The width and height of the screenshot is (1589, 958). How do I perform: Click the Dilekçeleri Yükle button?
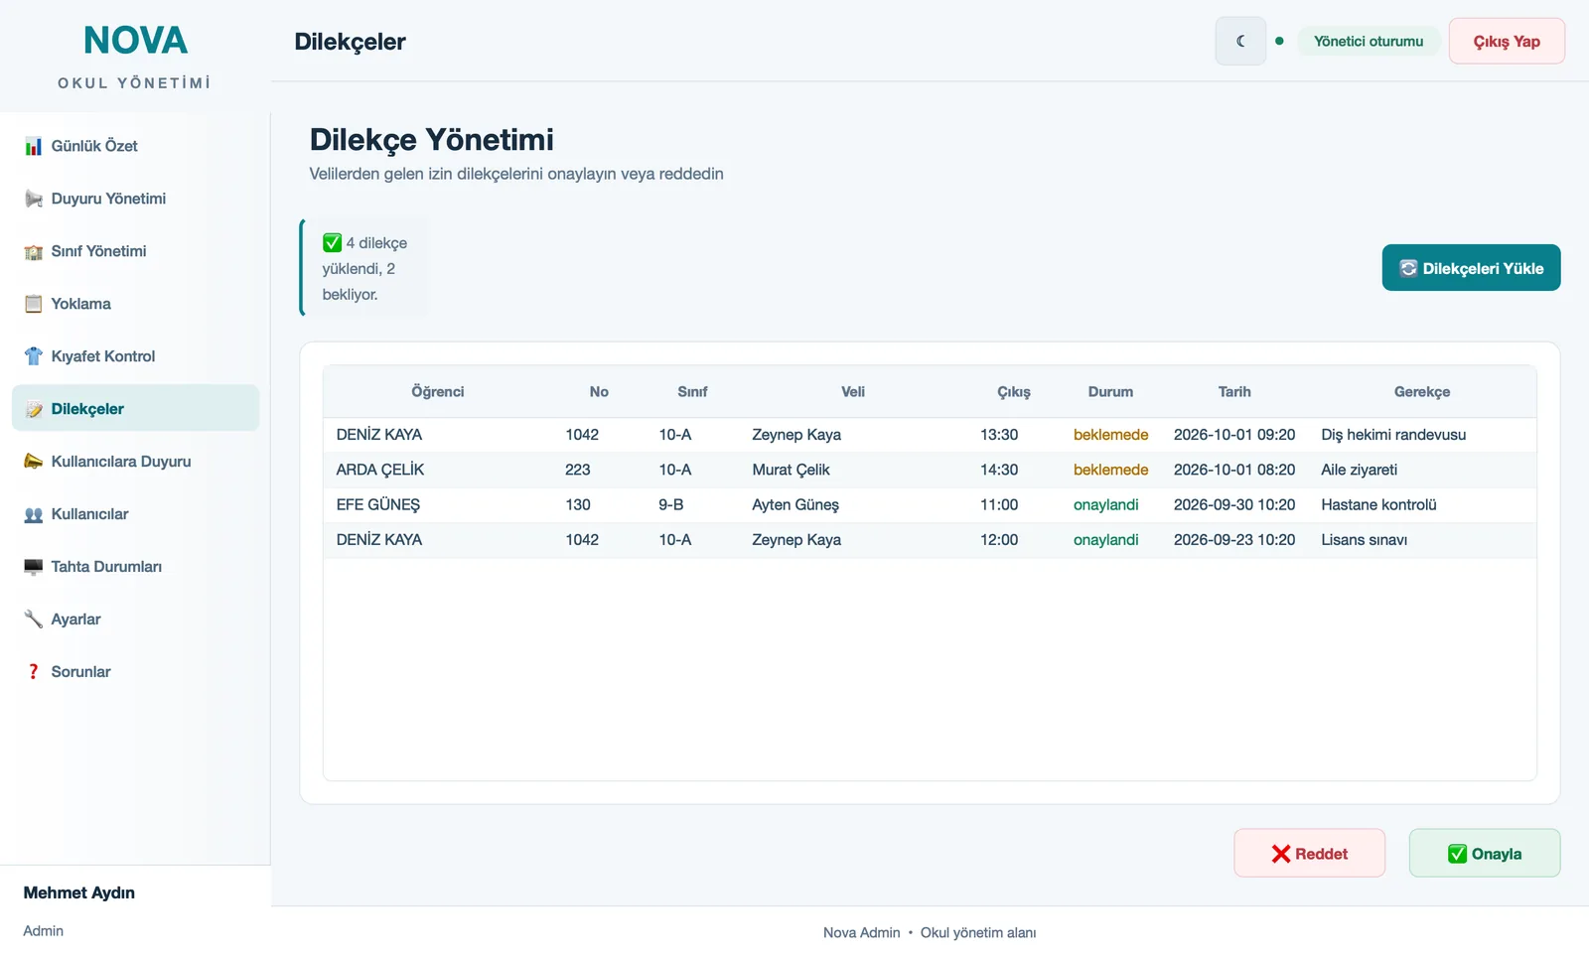[x=1471, y=268]
